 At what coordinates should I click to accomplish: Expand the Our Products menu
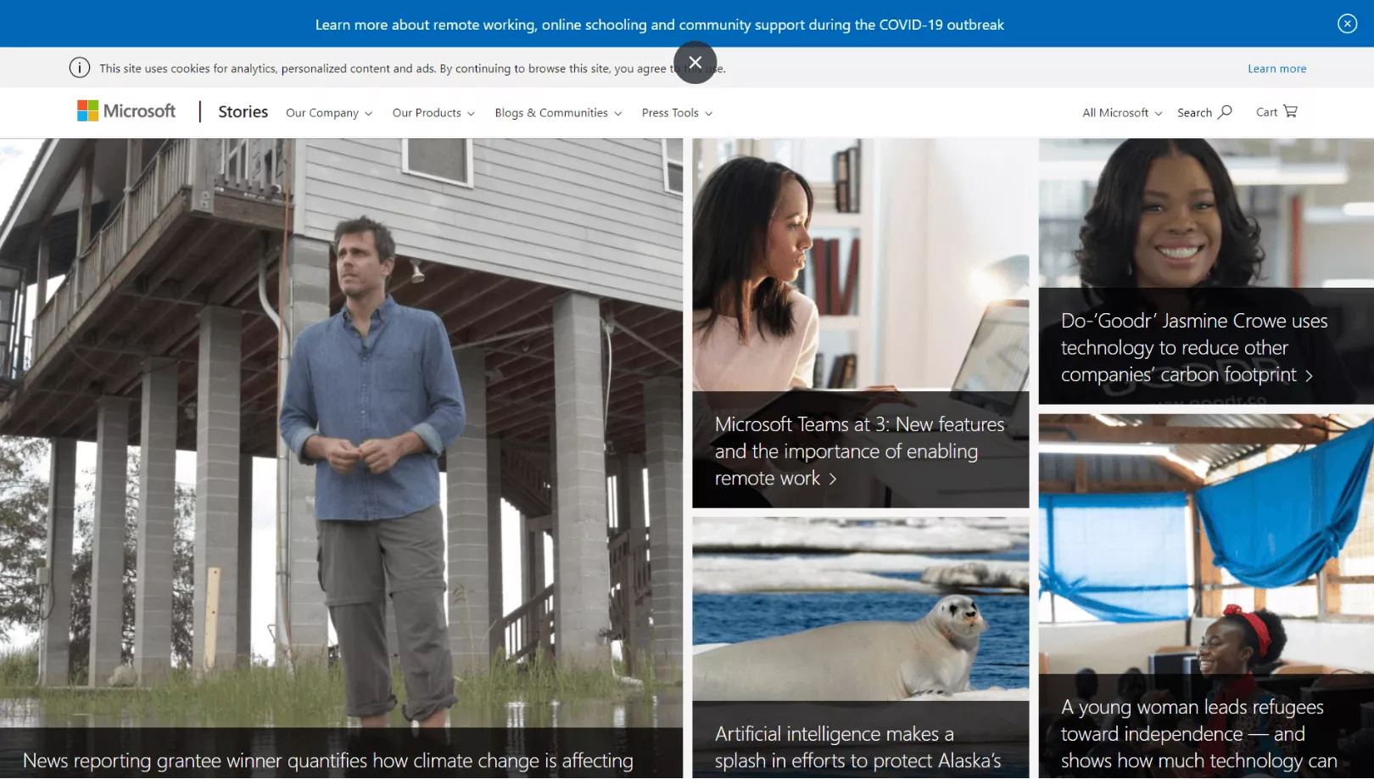pyautogui.click(x=433, y=113)
